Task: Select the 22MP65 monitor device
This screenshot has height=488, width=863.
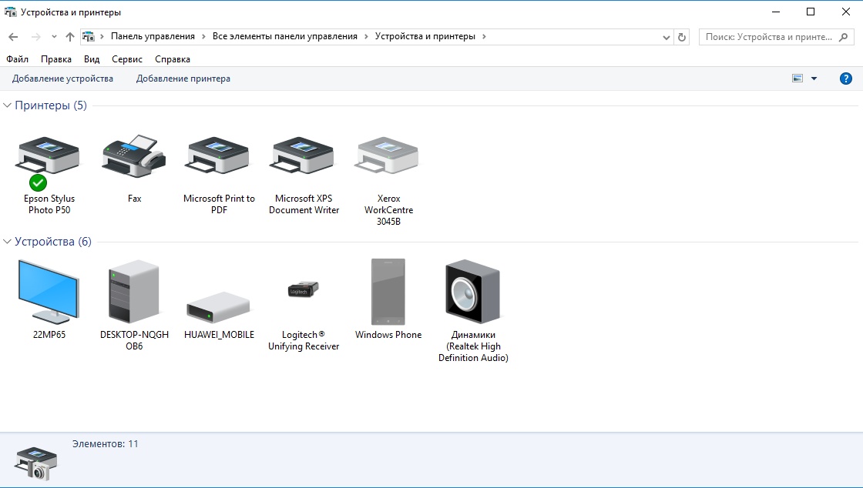Action: click(x=49, y=292)
